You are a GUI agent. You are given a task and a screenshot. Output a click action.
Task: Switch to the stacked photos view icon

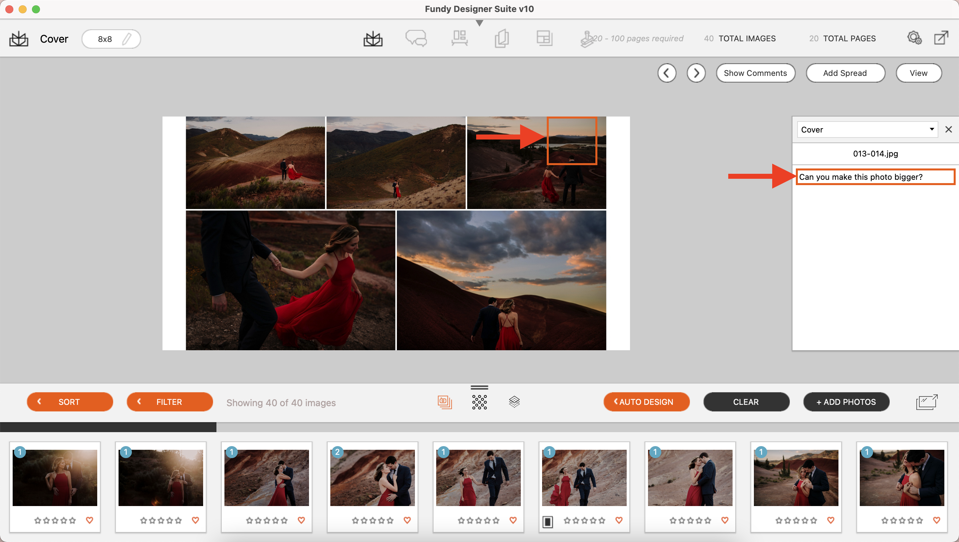445,402
